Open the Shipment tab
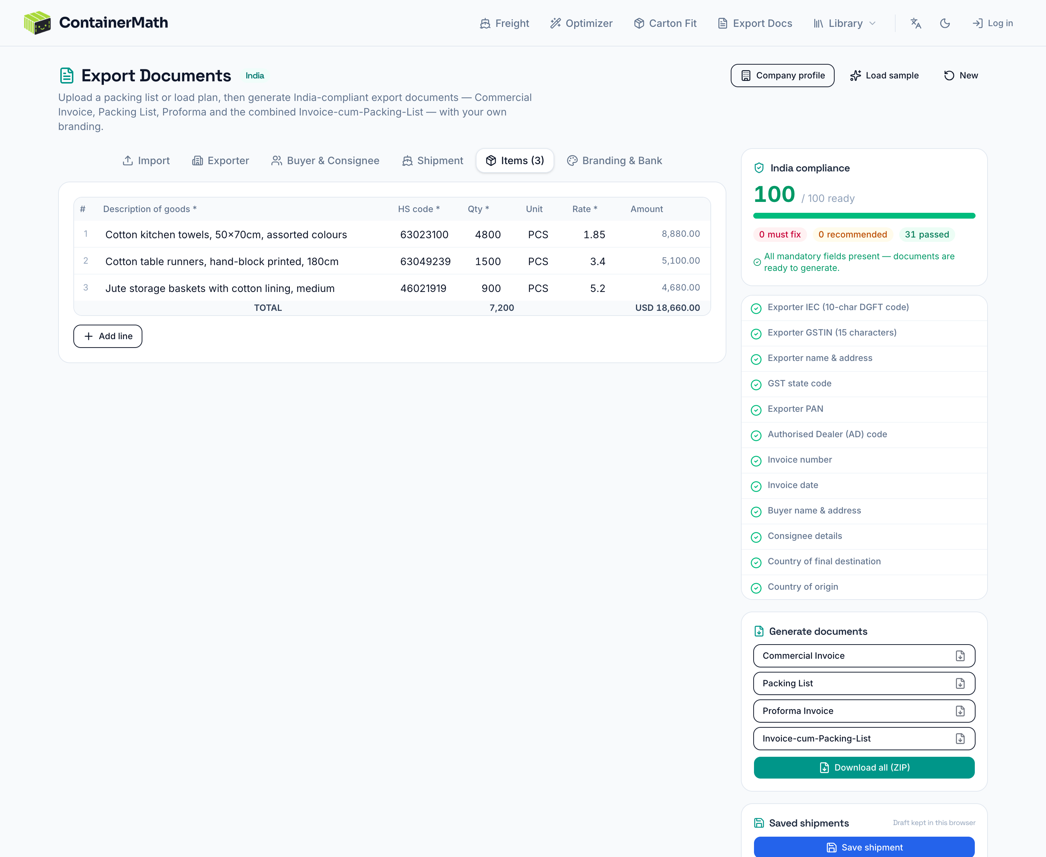This screenshot has height=857, width=1046. [x=433, y=161]
